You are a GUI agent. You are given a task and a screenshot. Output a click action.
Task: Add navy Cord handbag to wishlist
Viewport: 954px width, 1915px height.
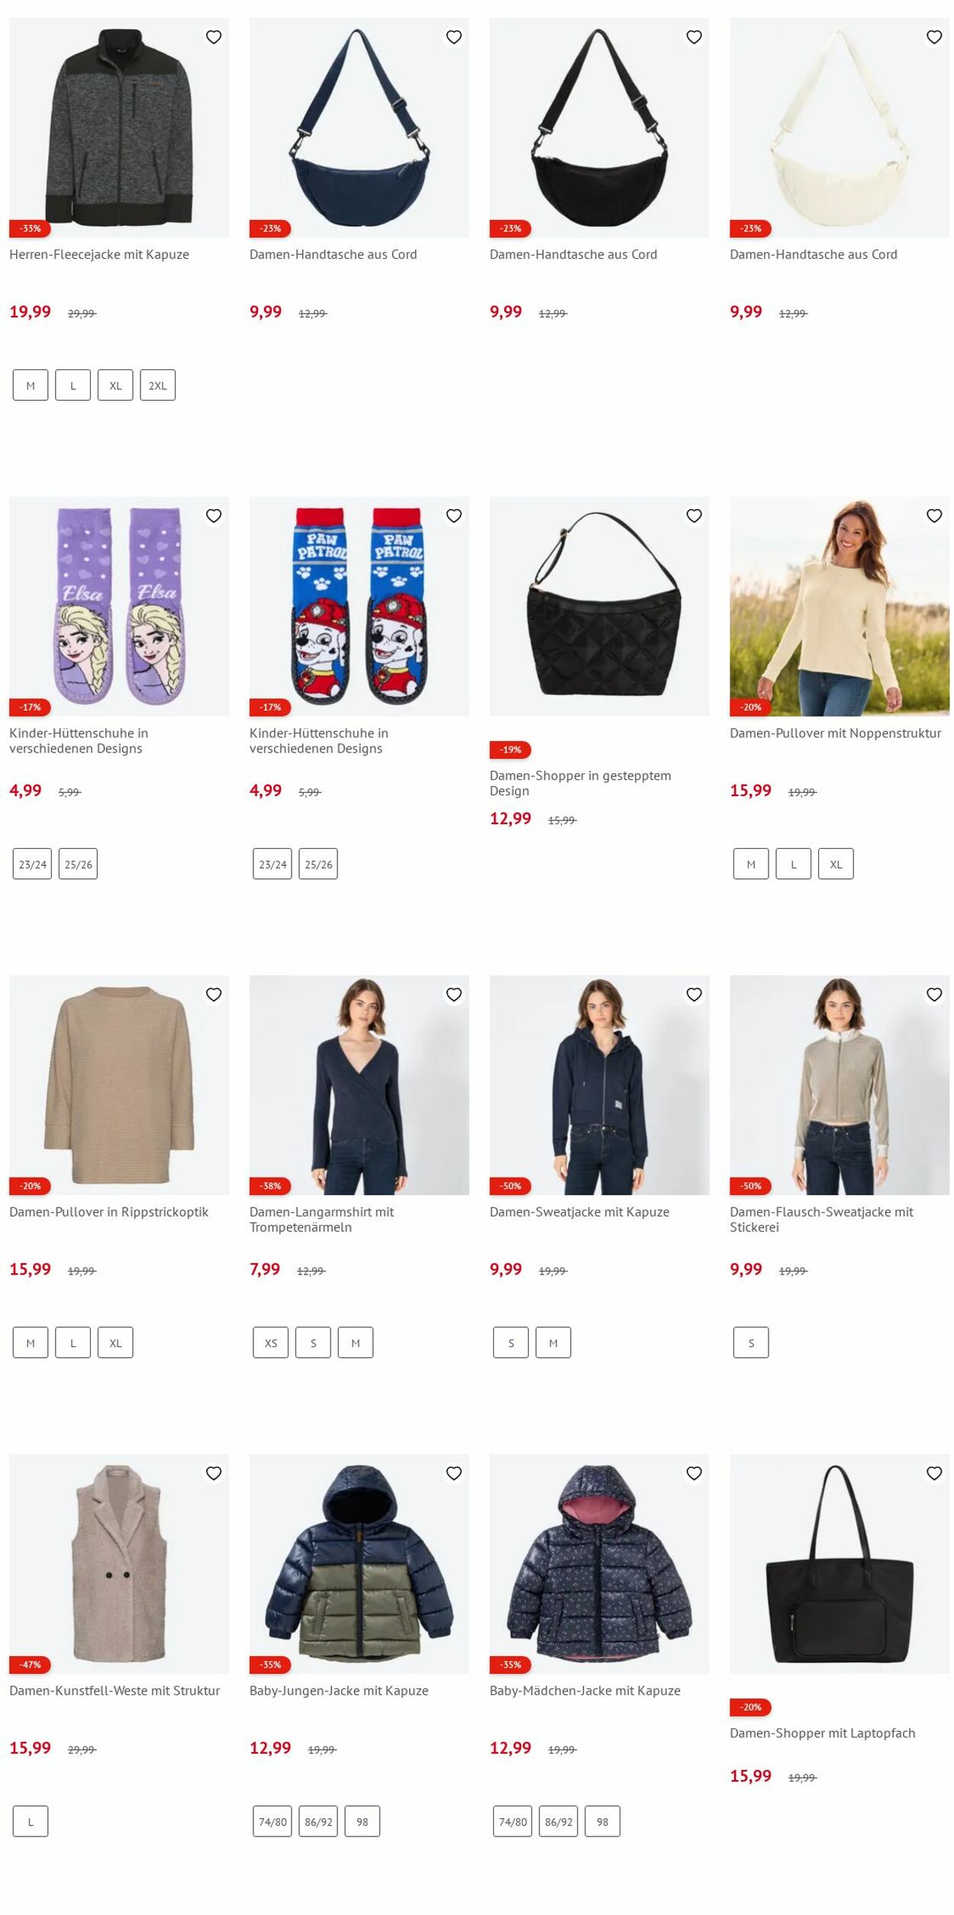pos(454,37)
